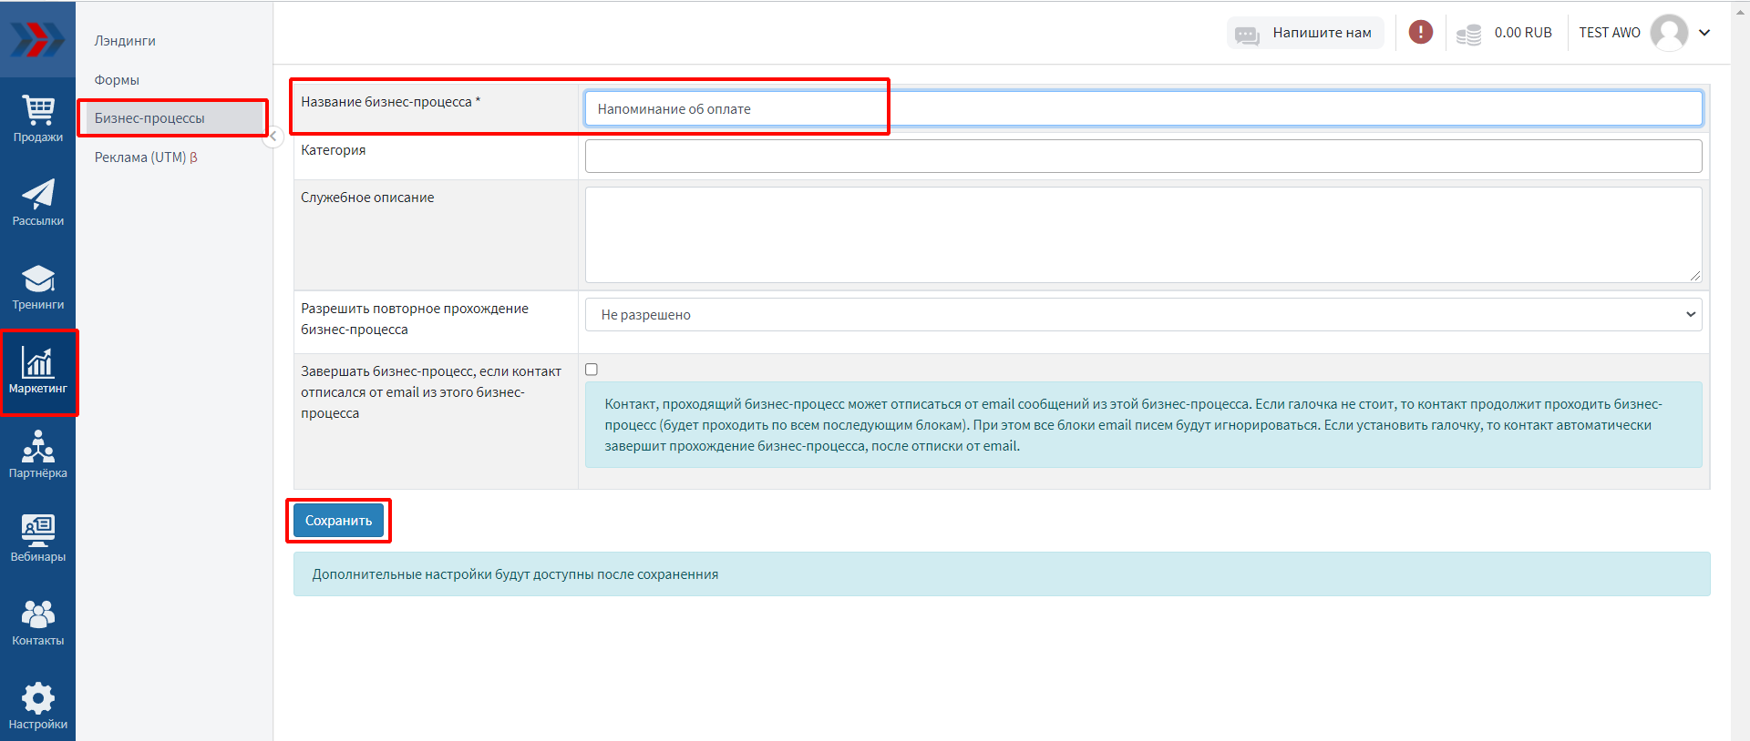1750x741 pixels.
Task: Click the Напишите нам button
Action: coord(1304,33)
